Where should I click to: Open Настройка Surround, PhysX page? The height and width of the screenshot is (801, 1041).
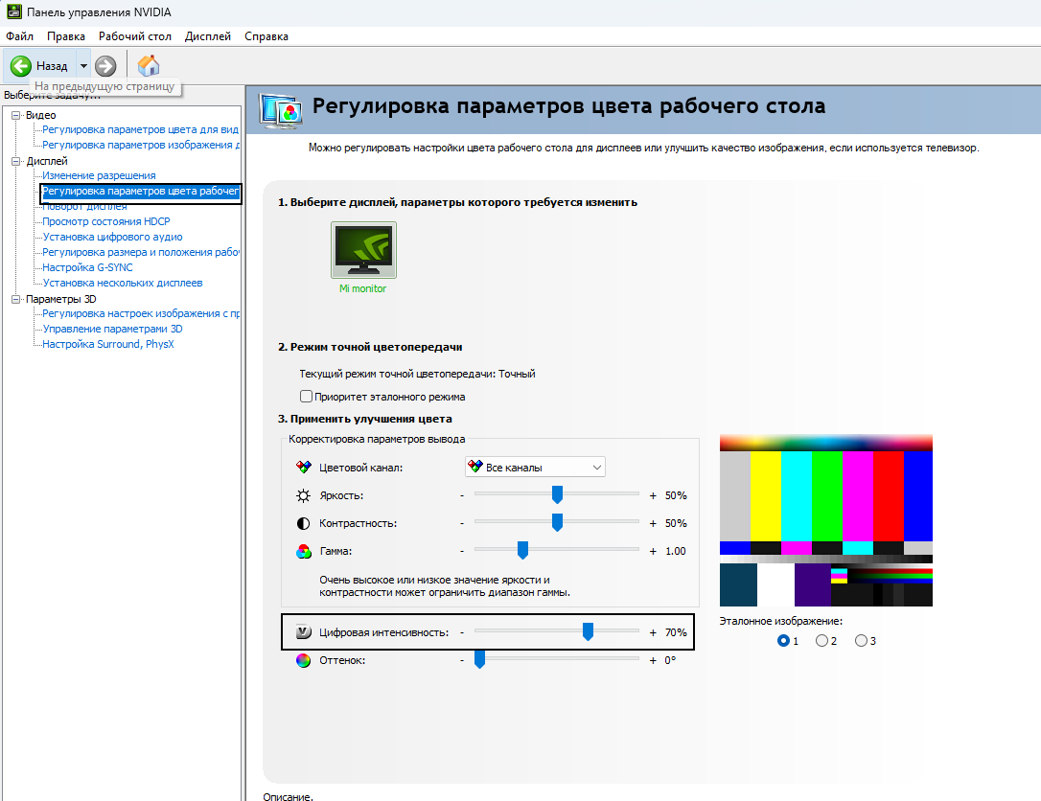(x=108, y=344)
